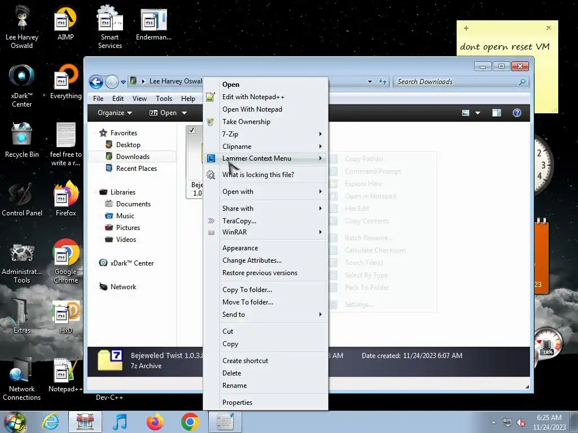Screen dimensions: 578x433
Task: Open Internet Explorer from taskbar
Action: click(x=50, y=422)
